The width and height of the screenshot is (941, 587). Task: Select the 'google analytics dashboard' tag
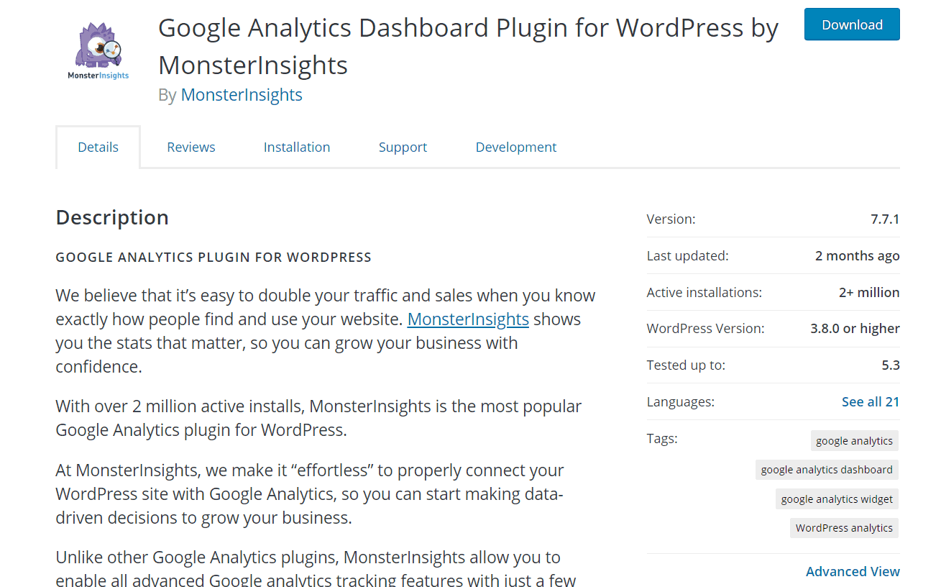(827, 470)
